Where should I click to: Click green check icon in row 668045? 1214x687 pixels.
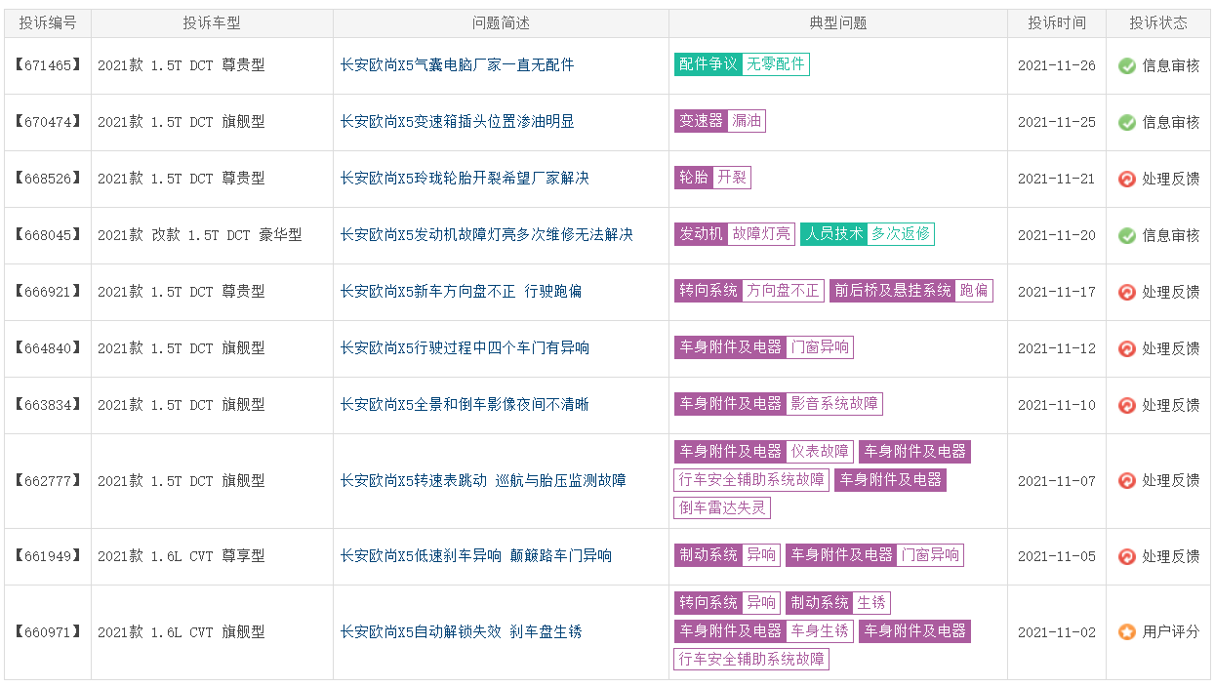point(1127,235)
